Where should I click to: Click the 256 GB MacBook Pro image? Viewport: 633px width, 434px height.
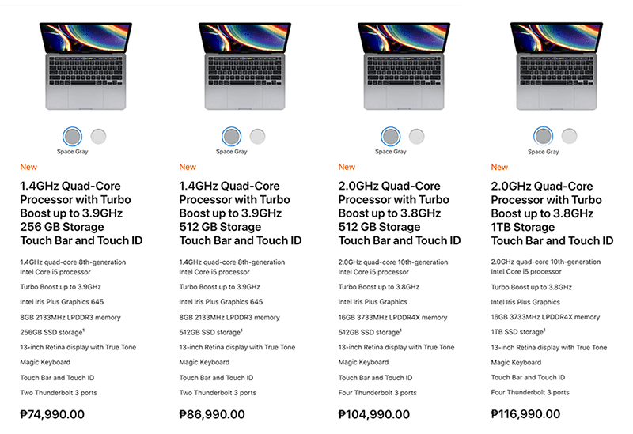(85, 66)
